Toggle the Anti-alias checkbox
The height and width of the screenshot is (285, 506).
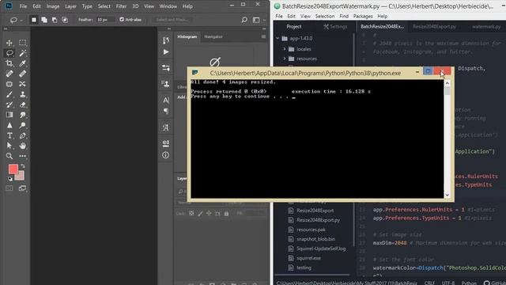point(122,19)
